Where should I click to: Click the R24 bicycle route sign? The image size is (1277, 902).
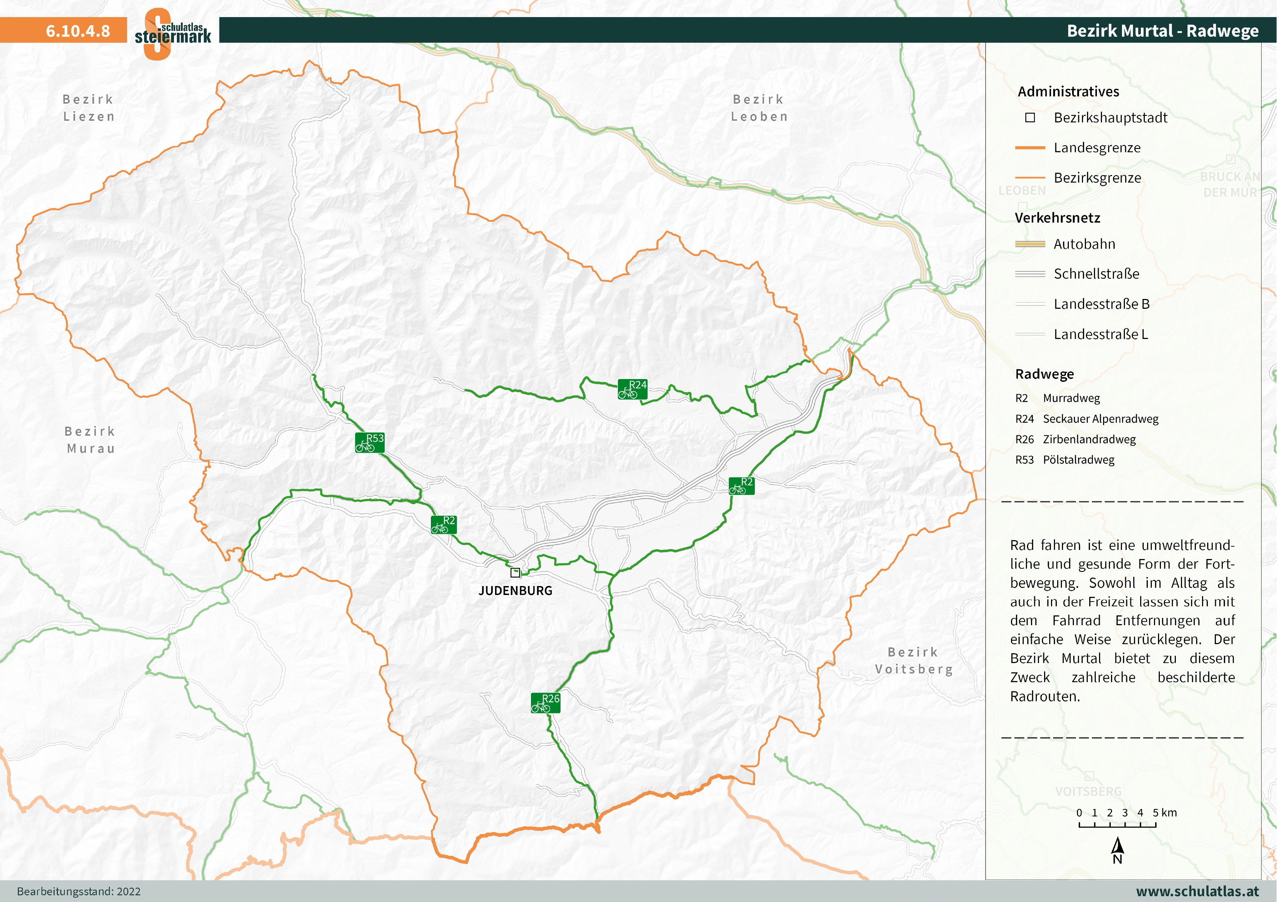click(632, 389)
